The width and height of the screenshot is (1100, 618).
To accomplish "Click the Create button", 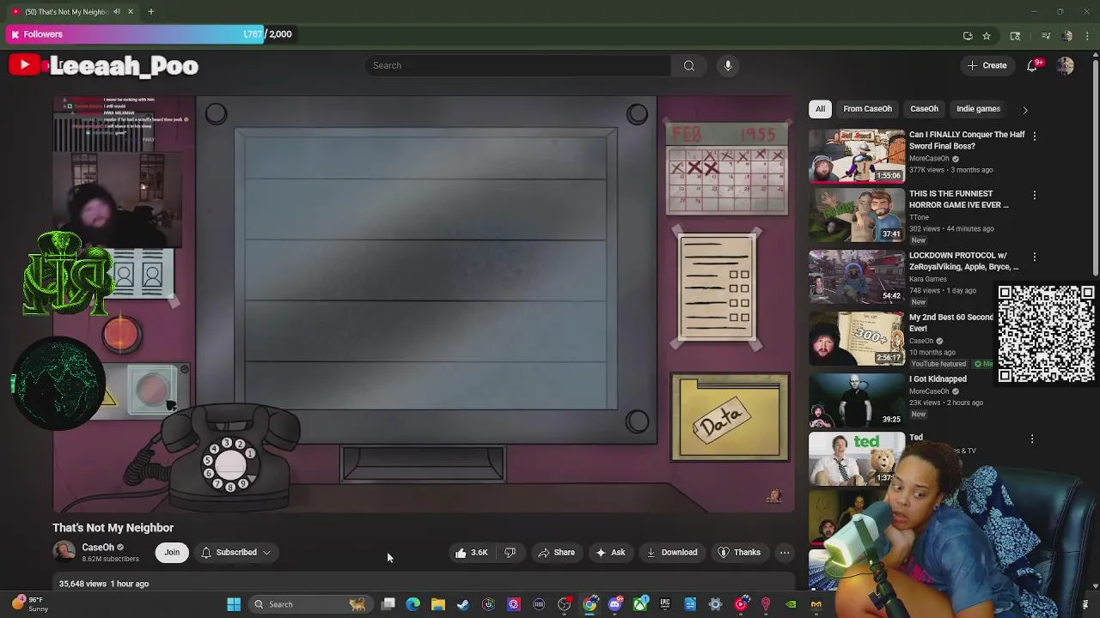I will 987,65.
